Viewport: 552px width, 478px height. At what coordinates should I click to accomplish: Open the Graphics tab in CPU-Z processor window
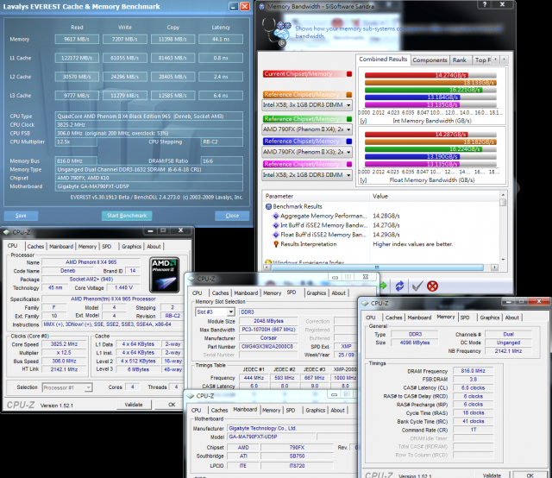tap(131, 246)
